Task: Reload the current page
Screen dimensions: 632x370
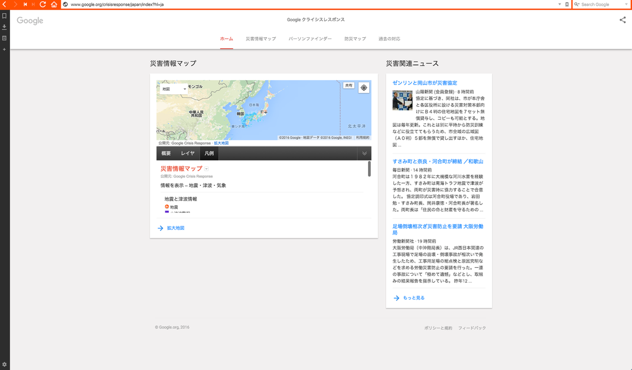Action: click(x=43, y=4)
